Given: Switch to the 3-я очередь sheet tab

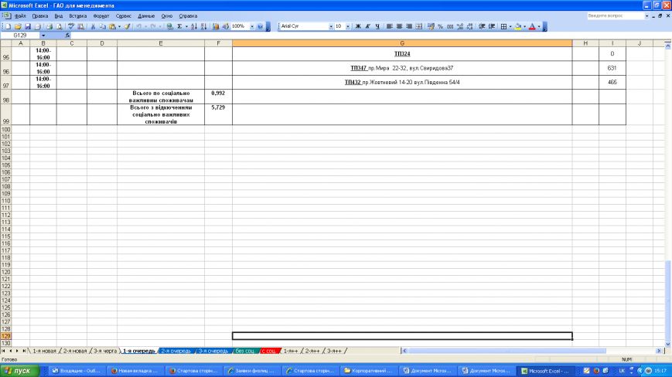Looking at the screenshot, I should tap(213, 351).
